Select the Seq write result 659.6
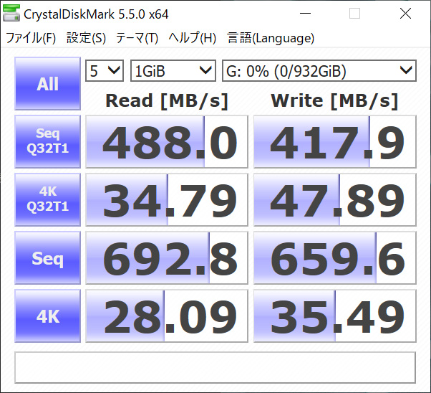Screen dimensions: 431x393 pos(335,257)
